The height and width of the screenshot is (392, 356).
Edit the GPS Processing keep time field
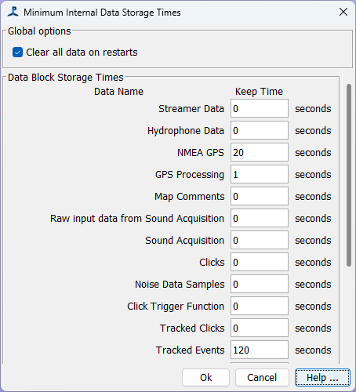point(260,174)
